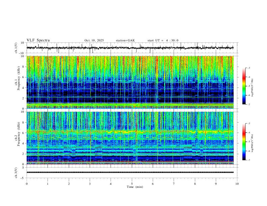This screenshot has height=206, width=267.
Task: Click the "-7" tick on ch.2 colorbar
Action: coord(248,160)
